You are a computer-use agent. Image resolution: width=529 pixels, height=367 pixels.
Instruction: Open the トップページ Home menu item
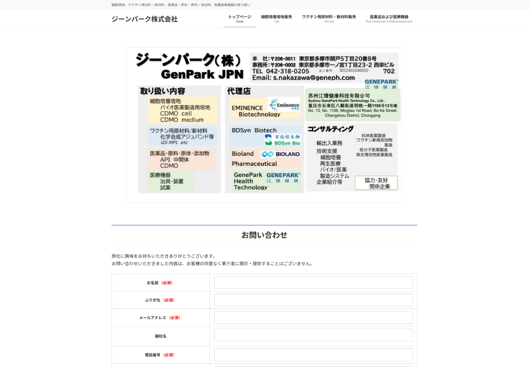coord(239,18)
